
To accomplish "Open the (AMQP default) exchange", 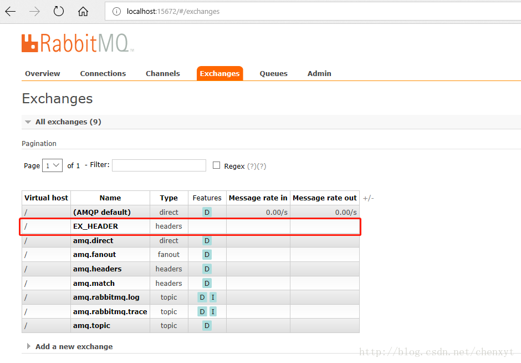I will (x=101, y=212).
